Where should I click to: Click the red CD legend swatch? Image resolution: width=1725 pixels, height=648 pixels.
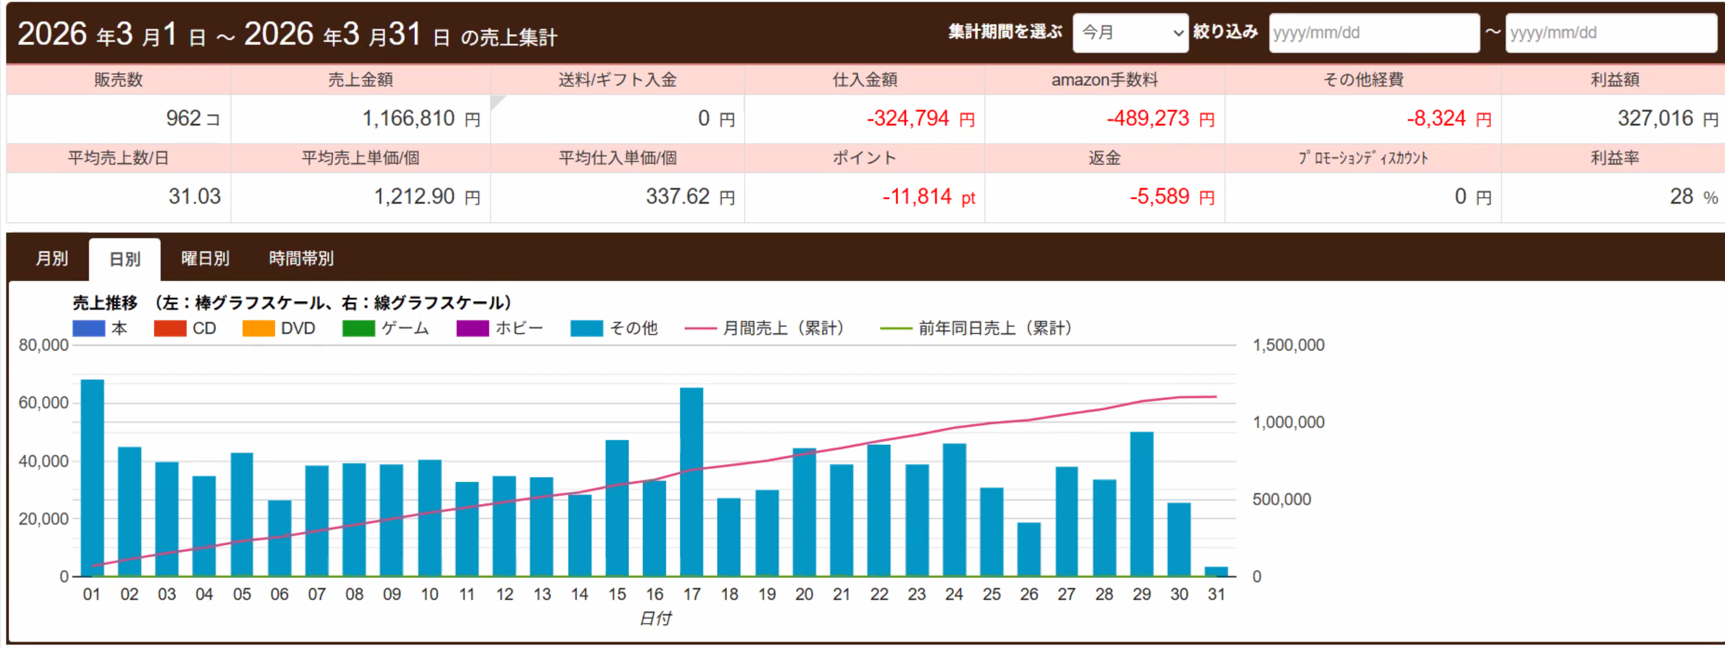click(x=170, y=328)
